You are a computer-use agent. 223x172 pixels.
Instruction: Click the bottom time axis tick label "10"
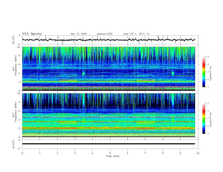pyautogui.click(x=198, y=153)
